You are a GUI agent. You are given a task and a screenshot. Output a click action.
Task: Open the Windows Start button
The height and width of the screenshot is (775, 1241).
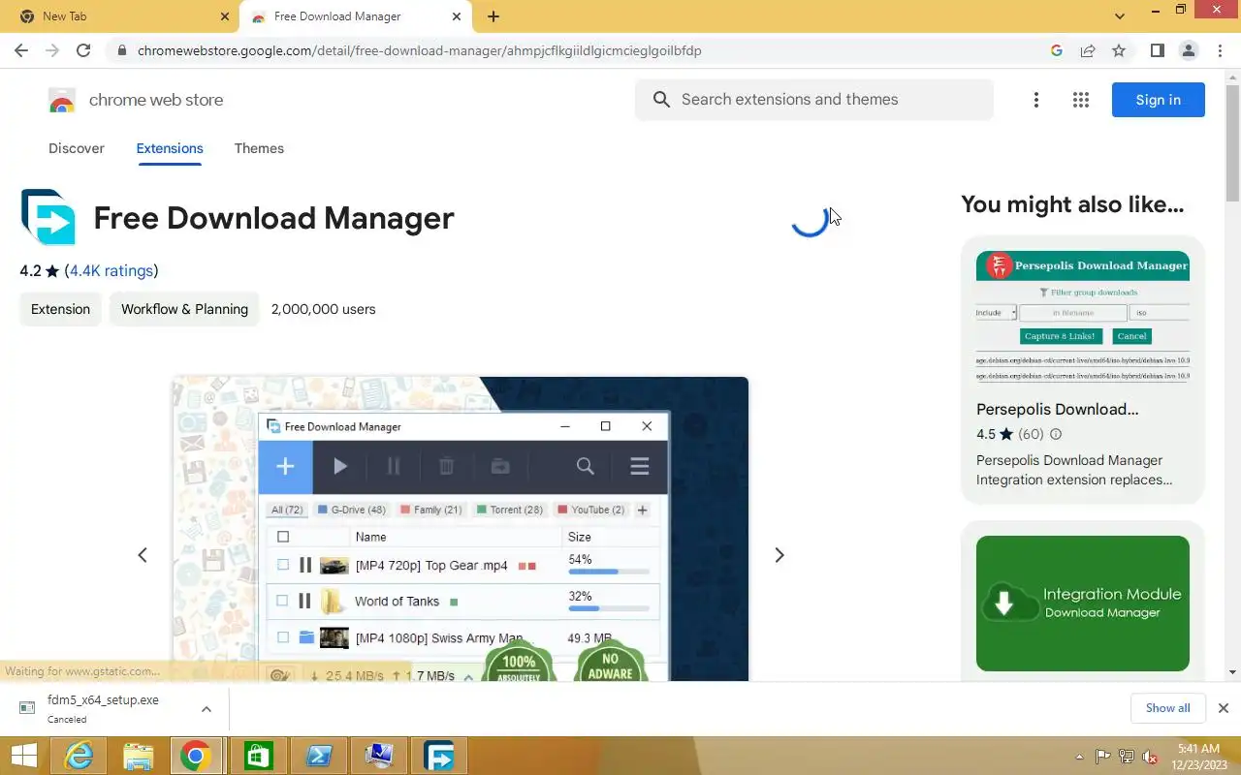click(x=24, y=756)
